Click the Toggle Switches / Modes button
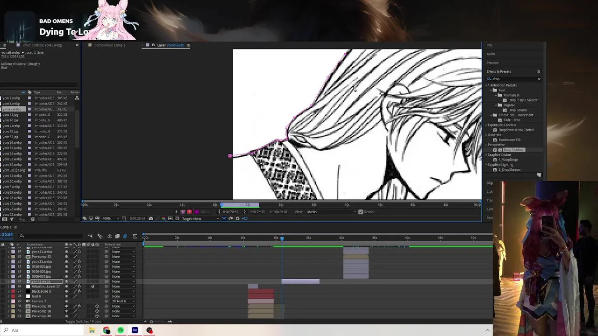This screenshot has width=598, height=336. click(x=84, y=321)
